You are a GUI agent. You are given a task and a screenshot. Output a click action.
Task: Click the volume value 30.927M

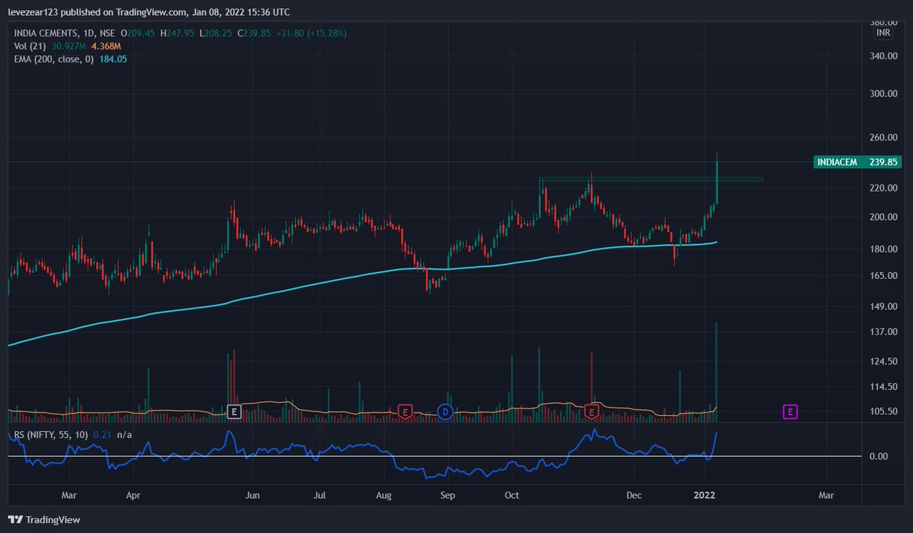click(x=68, y=46)
